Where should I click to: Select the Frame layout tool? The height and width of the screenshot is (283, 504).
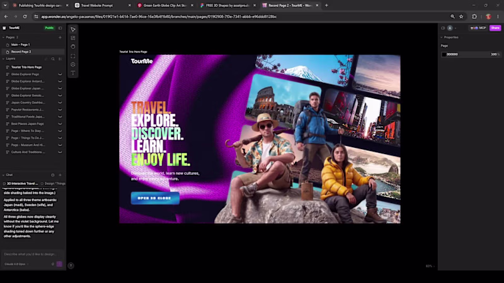tap(73, 38)
